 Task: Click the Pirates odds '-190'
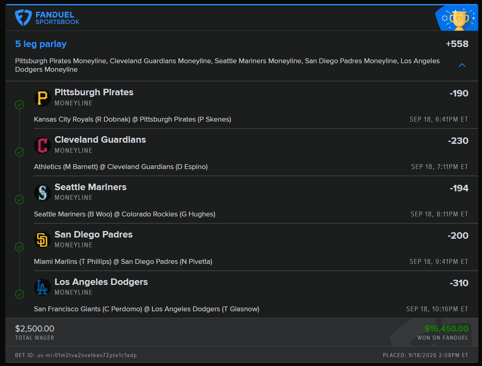pyautogui.click(x=459, y=93)
